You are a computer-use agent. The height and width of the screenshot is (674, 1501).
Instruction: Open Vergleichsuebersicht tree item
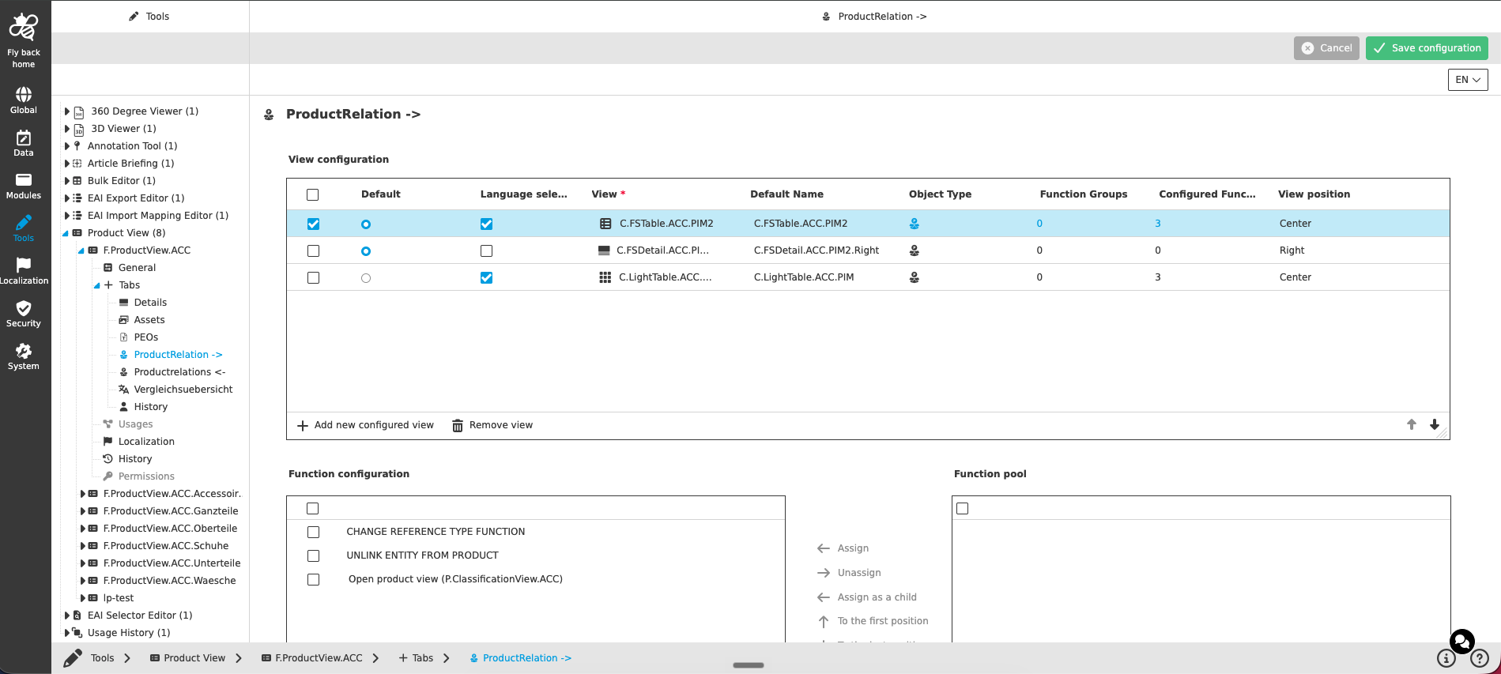tap(183, 390)
